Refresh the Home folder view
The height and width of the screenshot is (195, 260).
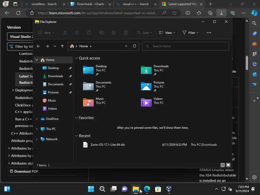coord(135,46)
